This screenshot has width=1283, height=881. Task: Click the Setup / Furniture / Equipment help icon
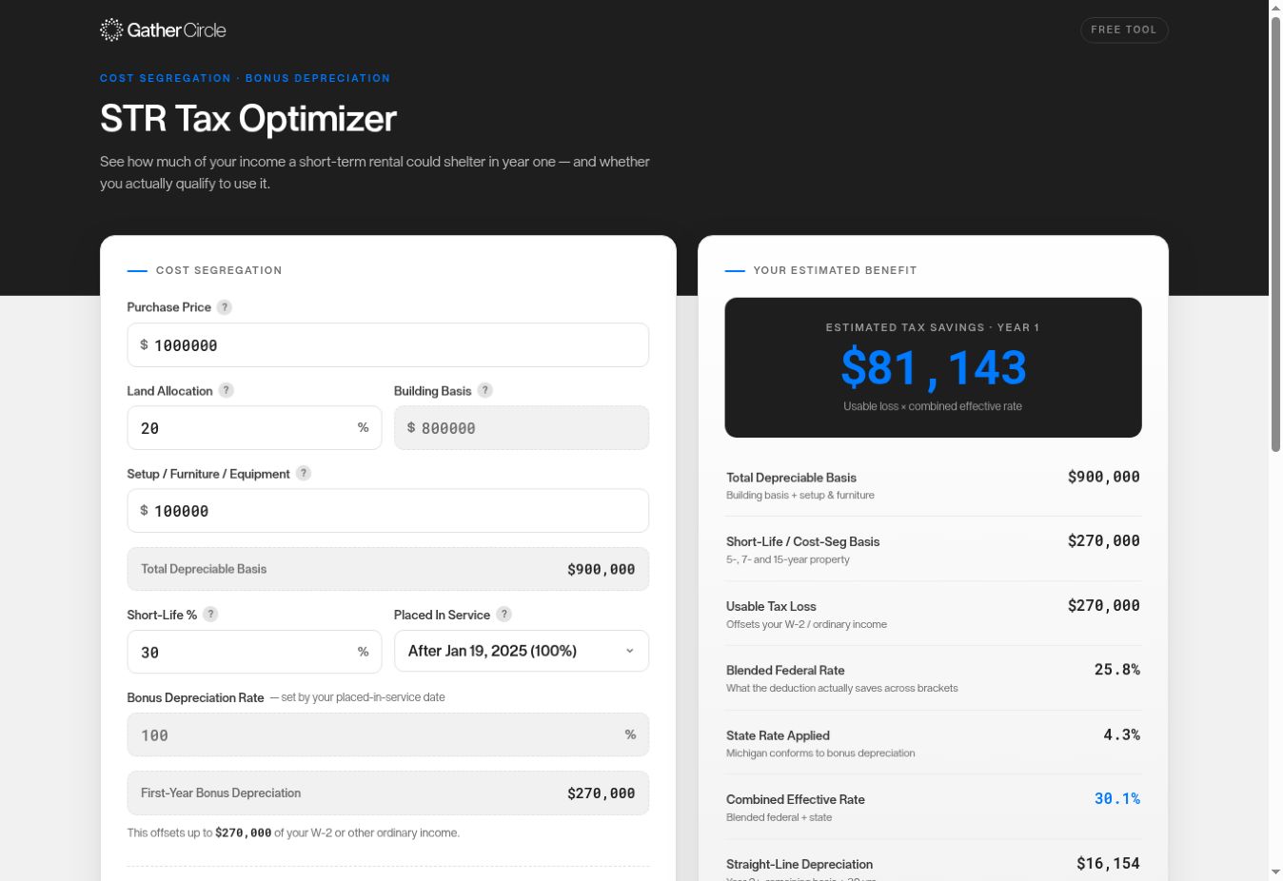304,473
